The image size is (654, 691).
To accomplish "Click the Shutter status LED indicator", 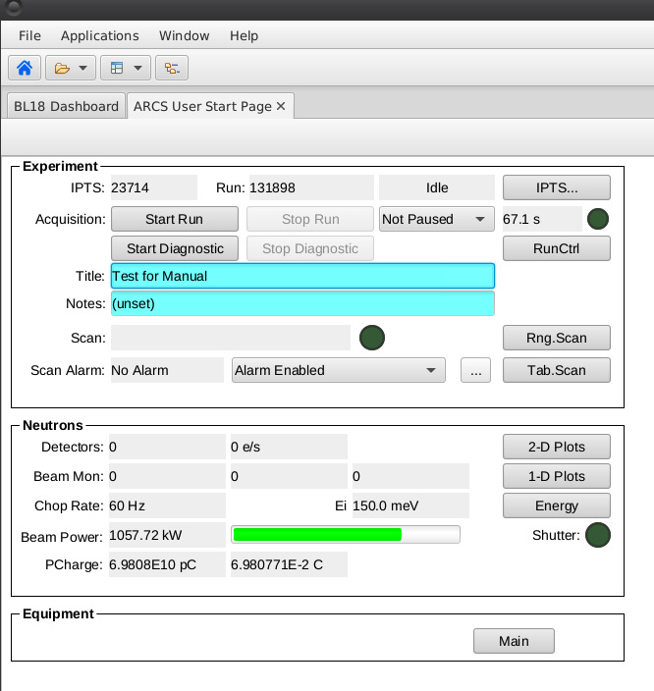I will (597, 535).
